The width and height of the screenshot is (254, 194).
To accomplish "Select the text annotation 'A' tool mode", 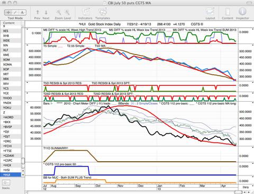I will click(x=22, y=12).
